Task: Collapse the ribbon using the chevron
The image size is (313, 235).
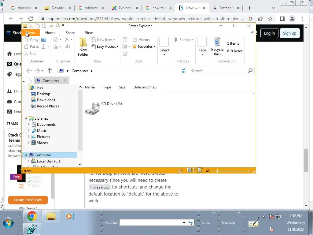Action: point(252,32)
